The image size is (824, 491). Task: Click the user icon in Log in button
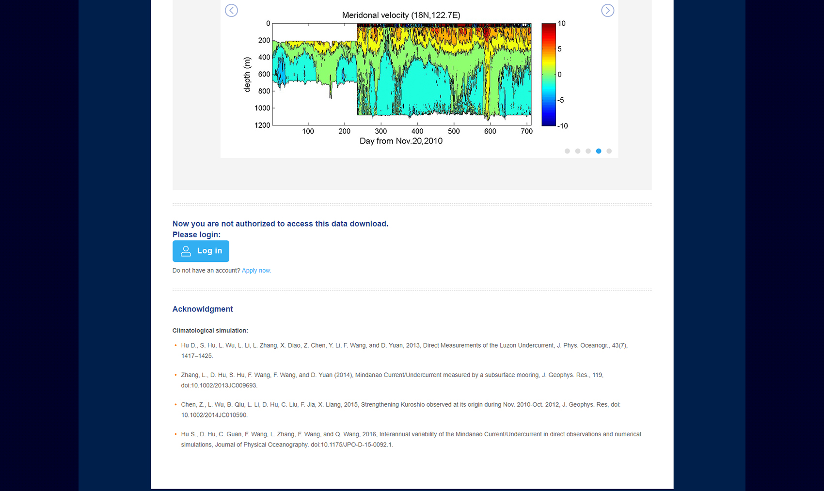(x=186, y=251)
